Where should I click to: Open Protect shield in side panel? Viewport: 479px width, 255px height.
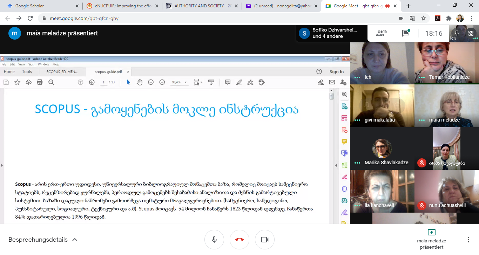click(x=344, y=189)
